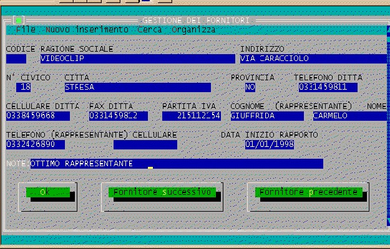This screenshot has height=249, width=390.
Task: Click the NOTE label
Action: [18, 164]
